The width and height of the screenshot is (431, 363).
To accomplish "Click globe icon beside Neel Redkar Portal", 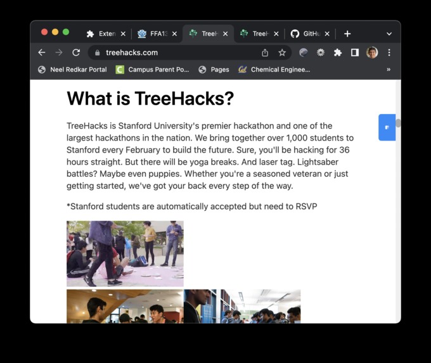I will coord(42,70).
